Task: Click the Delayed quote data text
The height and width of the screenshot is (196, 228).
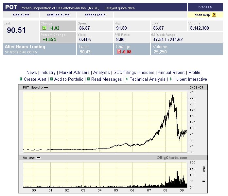Action: 119,8
